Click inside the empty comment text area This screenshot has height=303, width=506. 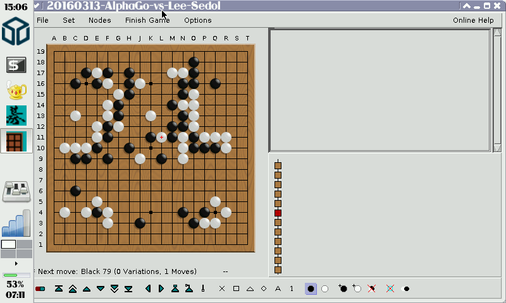(380, 90)
